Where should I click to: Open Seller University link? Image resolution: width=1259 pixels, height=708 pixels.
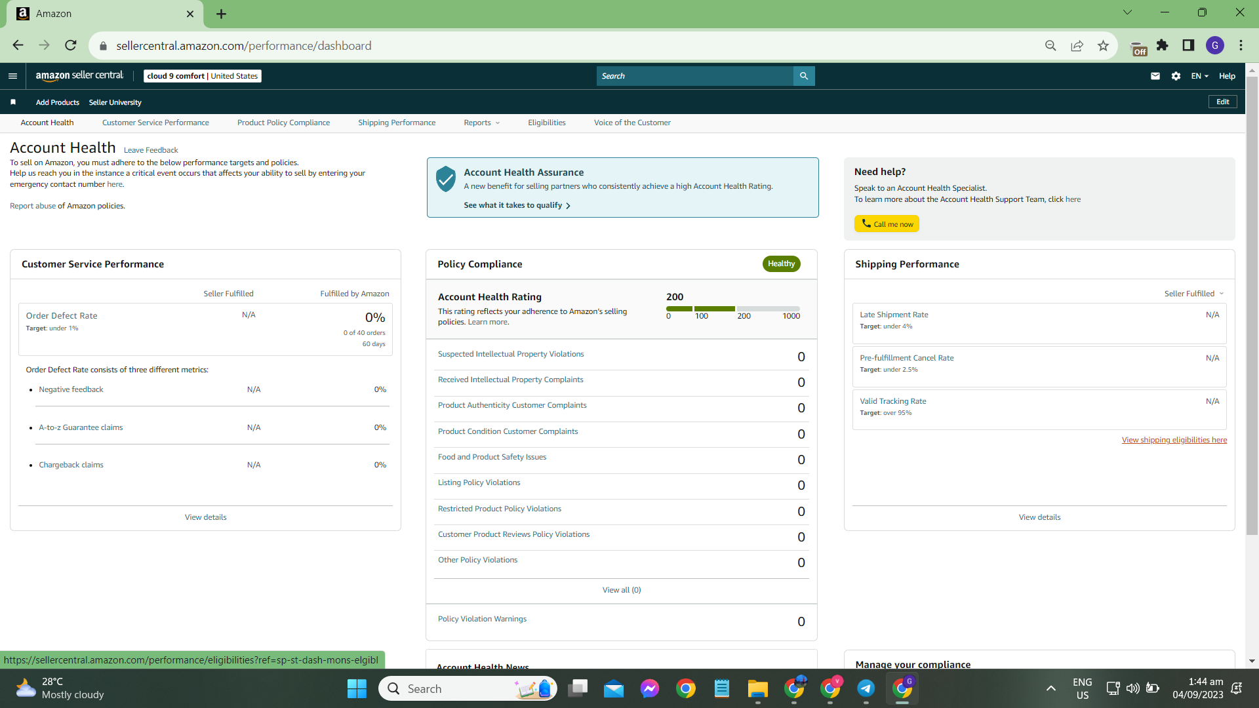(x=115, y=102)
